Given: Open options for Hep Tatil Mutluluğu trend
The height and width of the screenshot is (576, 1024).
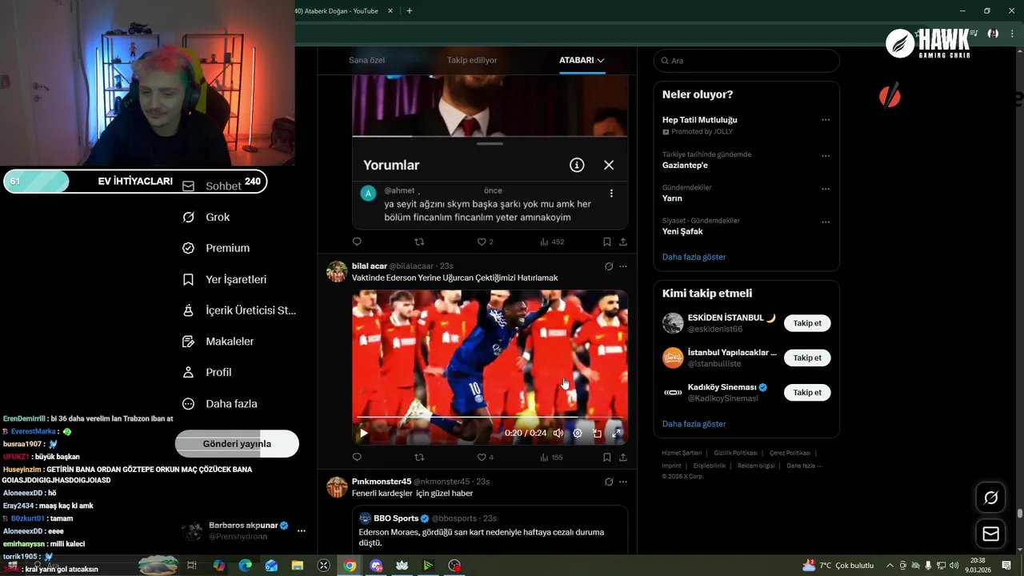Looking at the screenshot, I should 826,120.
